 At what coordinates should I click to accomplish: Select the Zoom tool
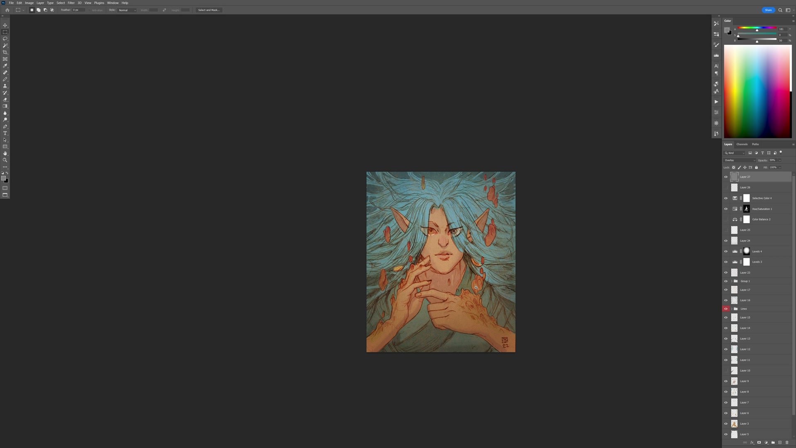point(5,160)
